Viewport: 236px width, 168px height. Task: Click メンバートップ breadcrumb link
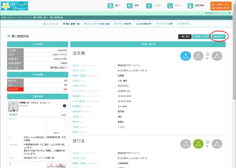23,17
